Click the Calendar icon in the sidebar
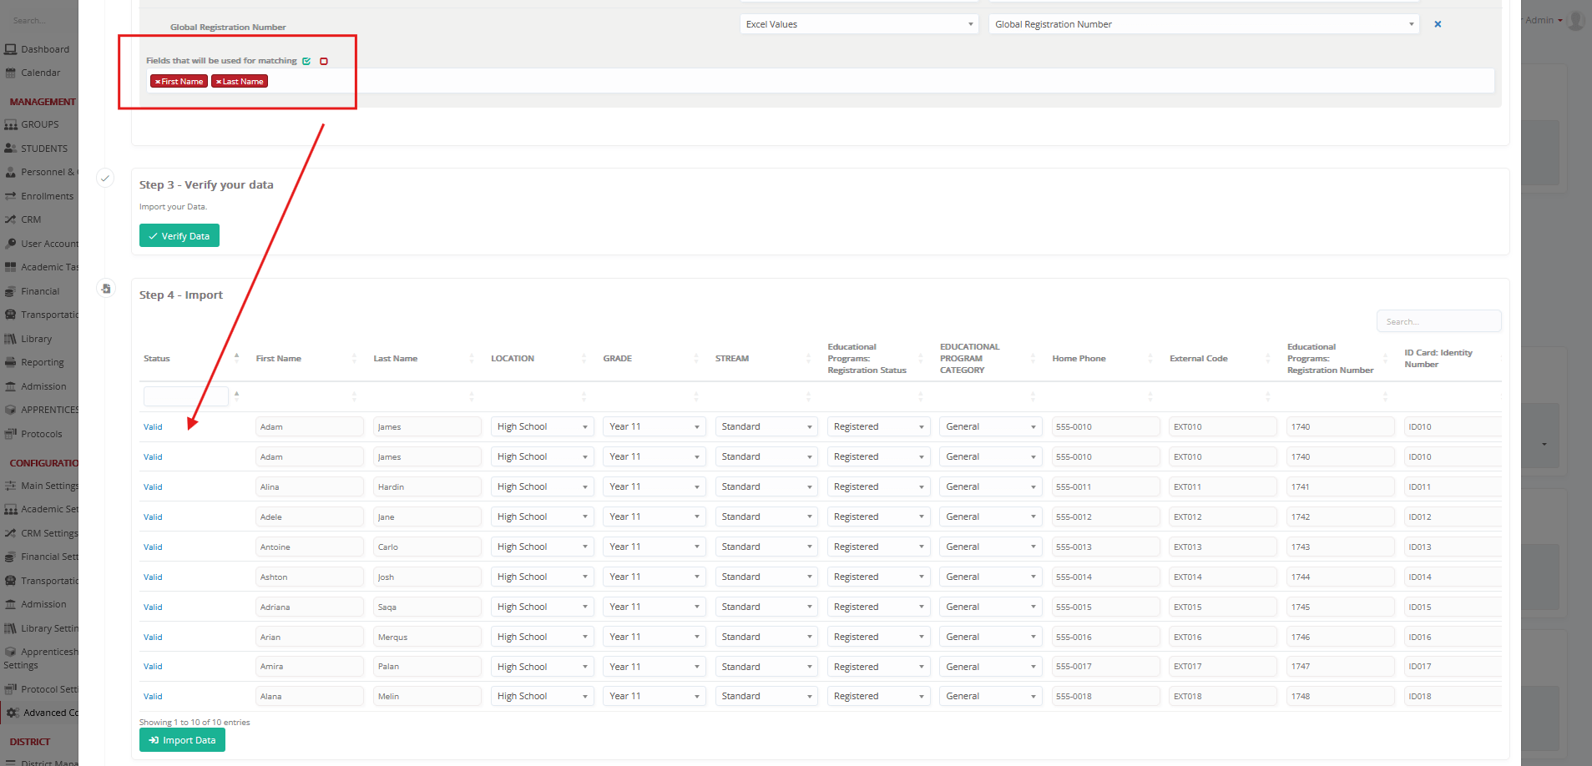Viewport: 1592px width, 766px height. point(10,73)
